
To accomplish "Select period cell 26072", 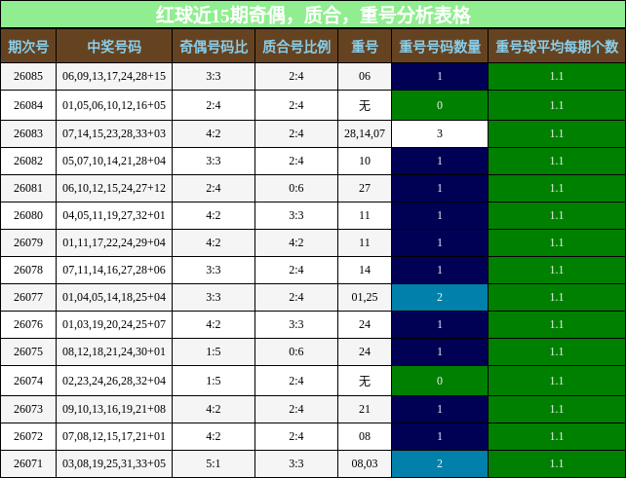I will tap(28, 436).
